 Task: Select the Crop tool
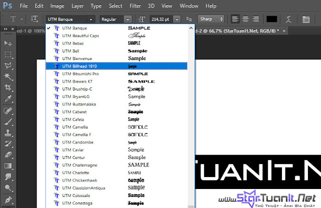pos(8,87)
